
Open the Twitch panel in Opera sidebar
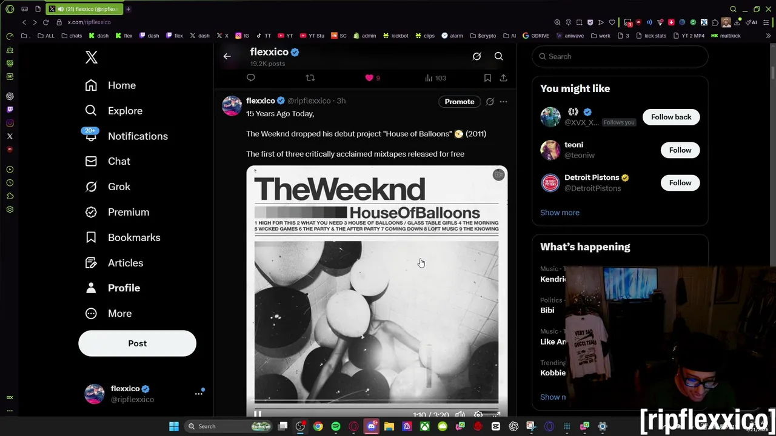click(10, 110)
